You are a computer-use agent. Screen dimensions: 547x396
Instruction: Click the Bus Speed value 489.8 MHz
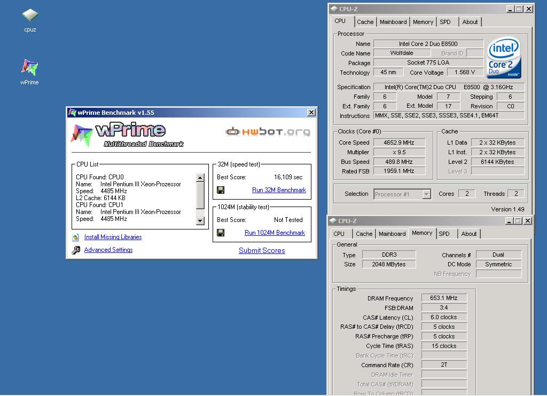tap(400, 162)
